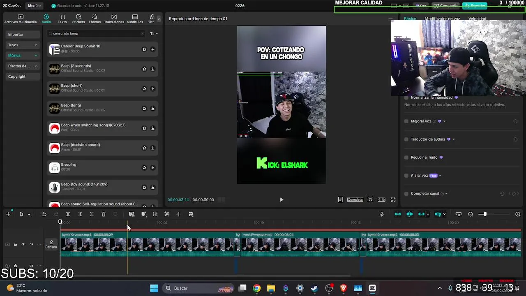
Task: Switch to the Efectos tab
Action: coord(95,19)
